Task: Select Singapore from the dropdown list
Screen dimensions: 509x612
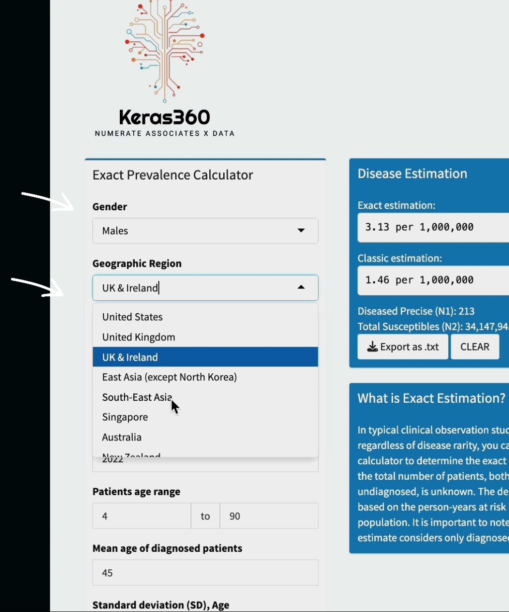Action: pyautogui.click(x=125, y=417)
